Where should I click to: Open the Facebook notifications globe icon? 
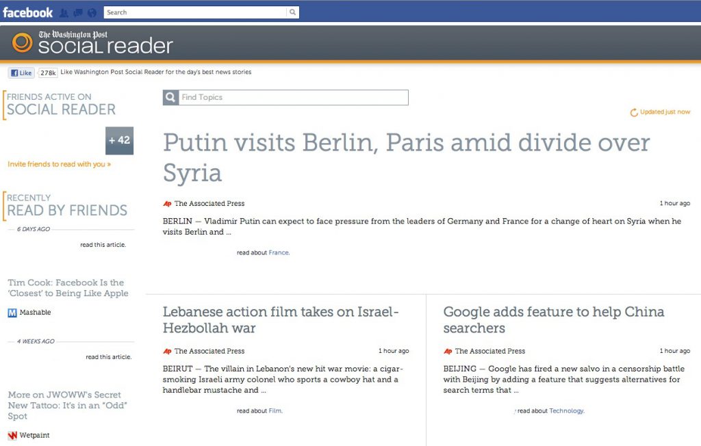click(92, 13)
